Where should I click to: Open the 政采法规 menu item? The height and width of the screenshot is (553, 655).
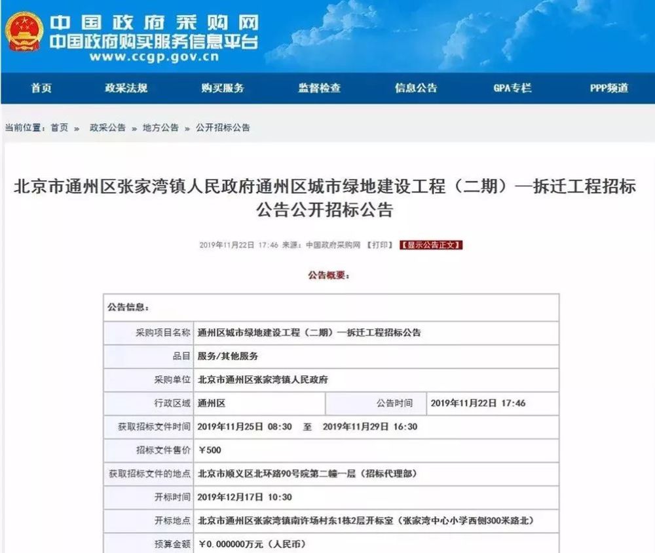(x=126, y=88)
